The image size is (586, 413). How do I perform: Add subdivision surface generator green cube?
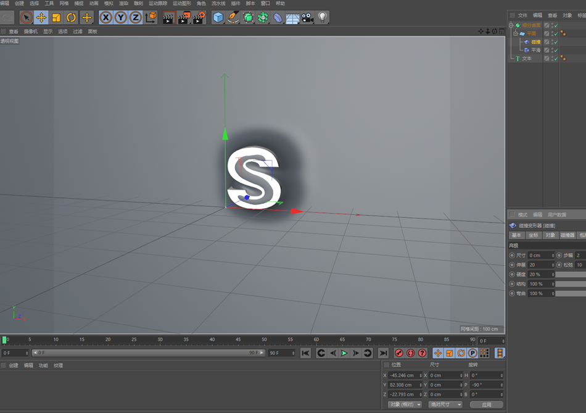(248, 17)
